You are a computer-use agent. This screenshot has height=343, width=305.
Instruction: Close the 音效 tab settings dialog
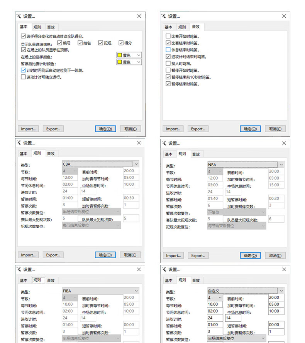[x=284, y=16]
